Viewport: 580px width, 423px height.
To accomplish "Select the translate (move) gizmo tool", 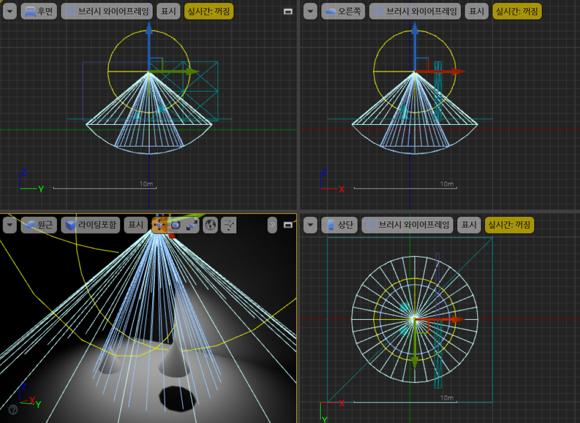I will 159,225.
